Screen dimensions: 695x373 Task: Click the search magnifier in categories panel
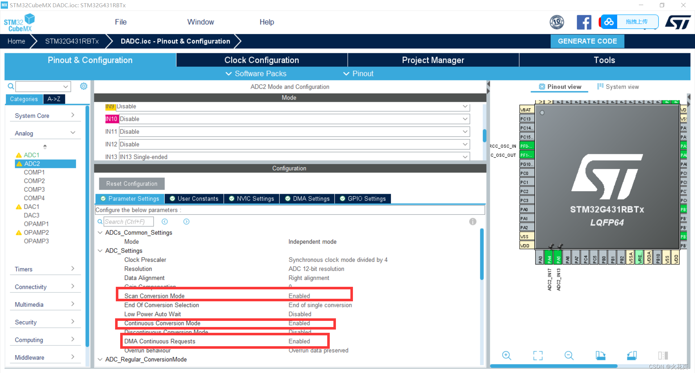(11, 86)
